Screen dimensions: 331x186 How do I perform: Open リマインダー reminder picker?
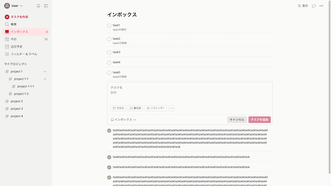click(x=156, y=108)
